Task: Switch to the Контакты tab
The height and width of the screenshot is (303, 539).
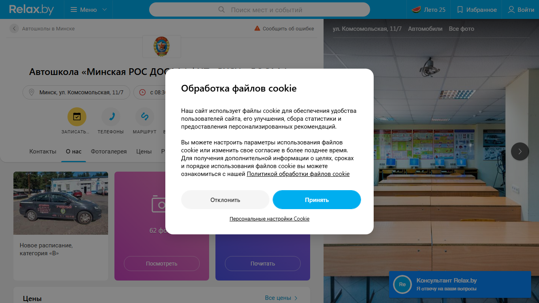Action: click(x=43, y=151)
